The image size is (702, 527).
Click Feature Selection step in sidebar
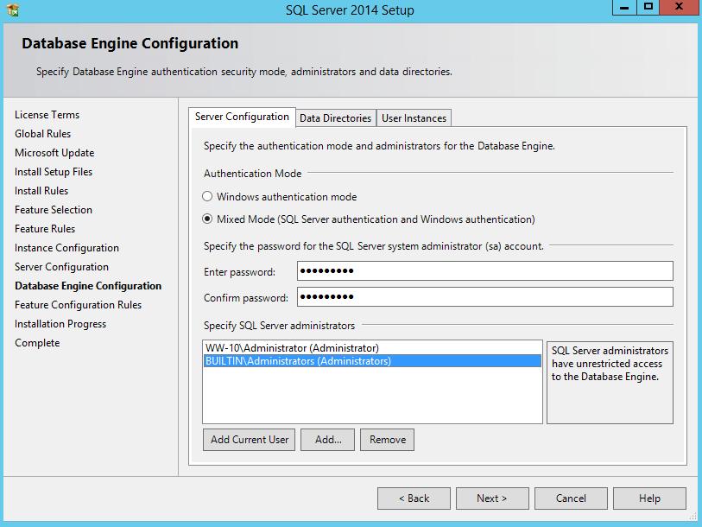point(54,210)
